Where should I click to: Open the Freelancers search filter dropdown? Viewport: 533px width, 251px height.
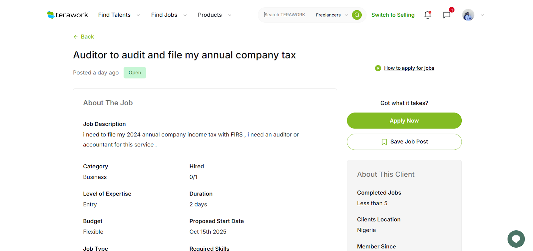coord(332,15)
